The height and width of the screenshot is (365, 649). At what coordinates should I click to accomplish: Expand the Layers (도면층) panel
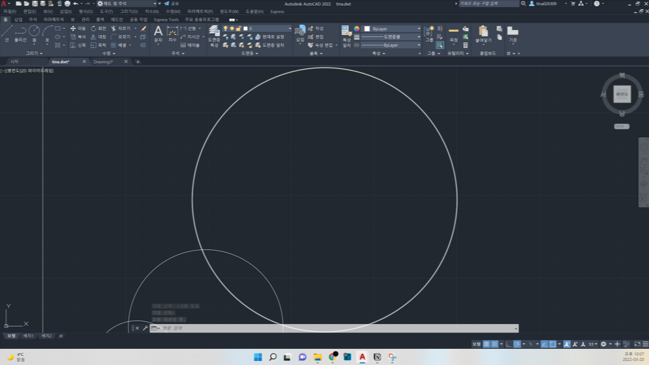[250, 53]
